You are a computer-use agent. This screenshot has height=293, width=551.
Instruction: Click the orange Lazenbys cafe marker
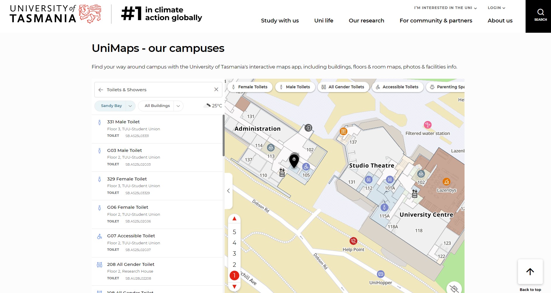point(446,182)
